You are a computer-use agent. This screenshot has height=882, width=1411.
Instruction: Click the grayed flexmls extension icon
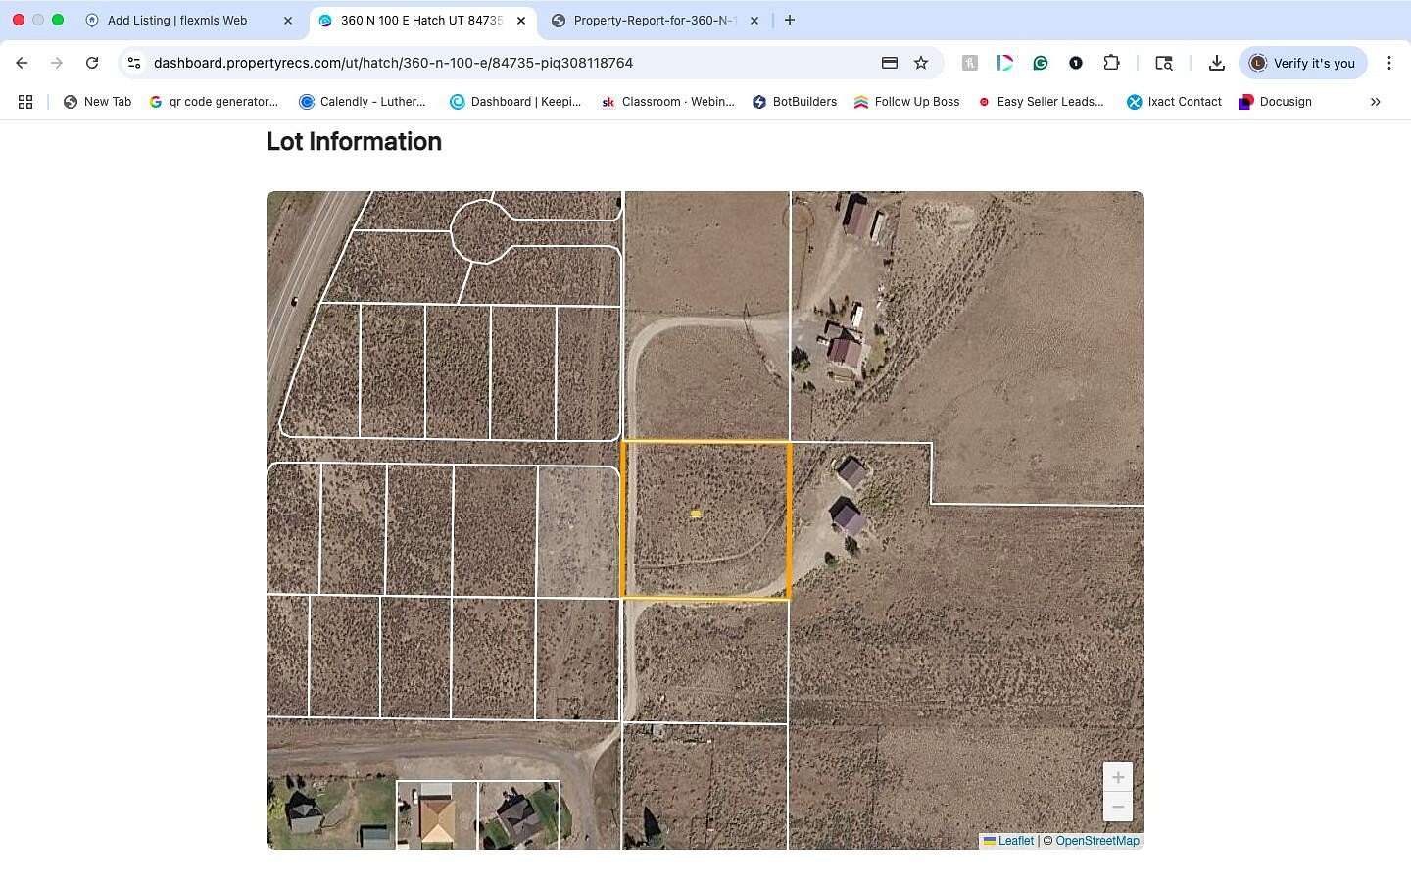click(969, 63)
